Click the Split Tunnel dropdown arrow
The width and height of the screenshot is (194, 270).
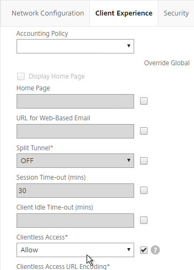(129, 160)
